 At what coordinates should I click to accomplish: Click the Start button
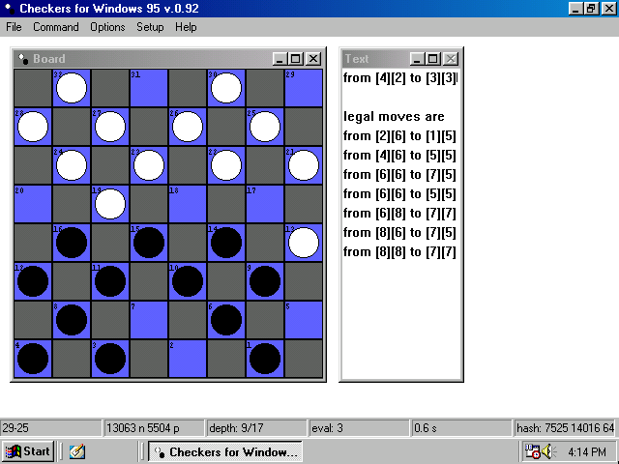click(x=28, y=451)
